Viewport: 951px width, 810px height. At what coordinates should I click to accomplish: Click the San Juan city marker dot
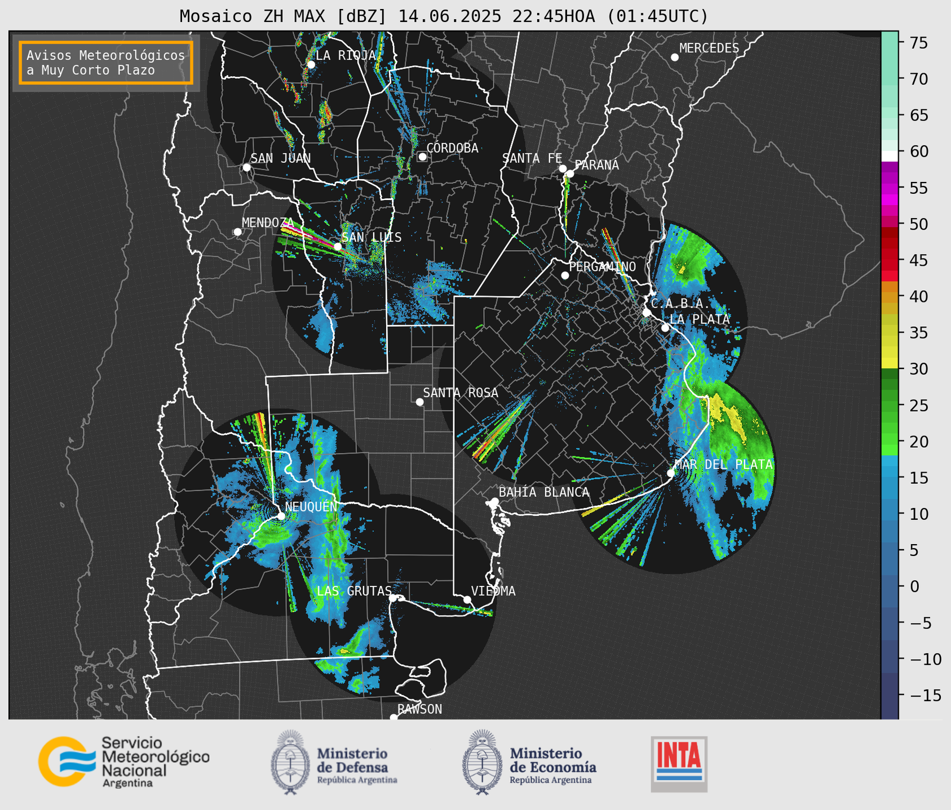[246, 167]
